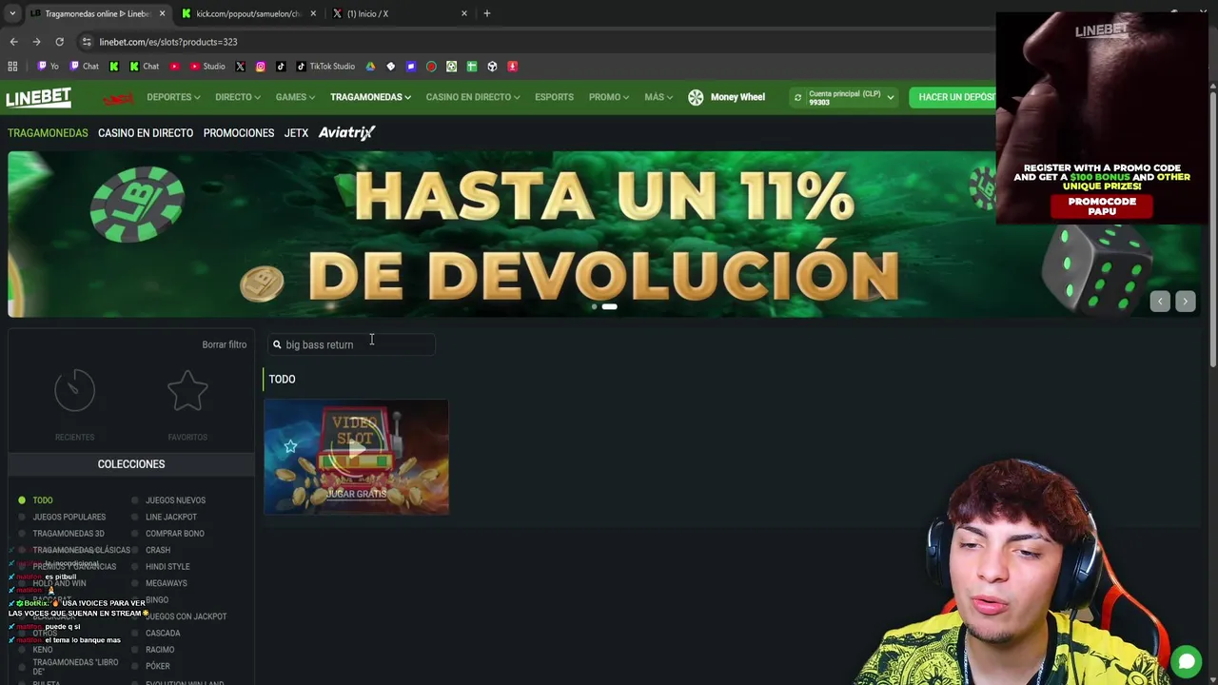Select the Juegos Nuevos collection
The width and height of the screenshot is (1218, 685).
pos(175,500)
